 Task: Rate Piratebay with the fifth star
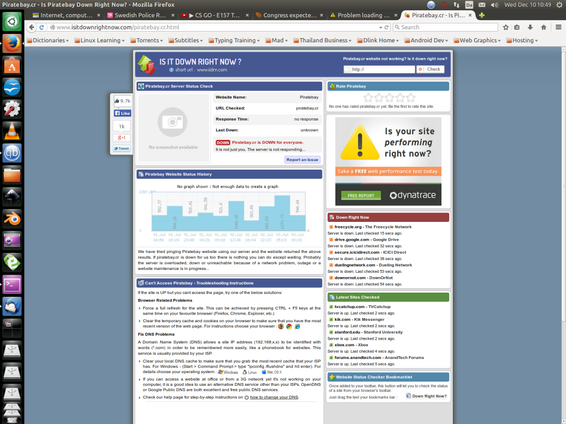410,98
